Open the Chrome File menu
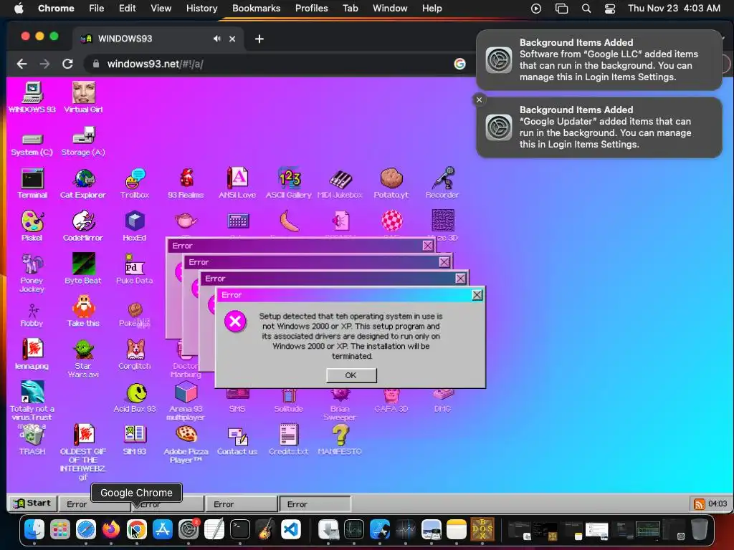The width and height of the screenshot is (734, 550). [97, 8]
